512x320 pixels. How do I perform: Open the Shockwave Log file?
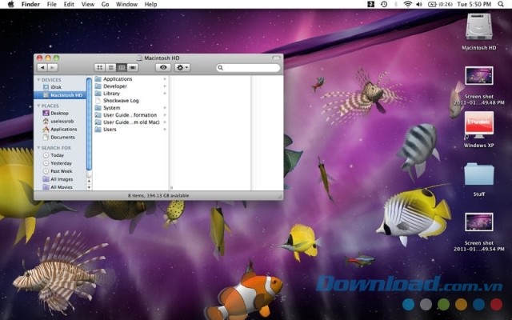pos(121,101)
